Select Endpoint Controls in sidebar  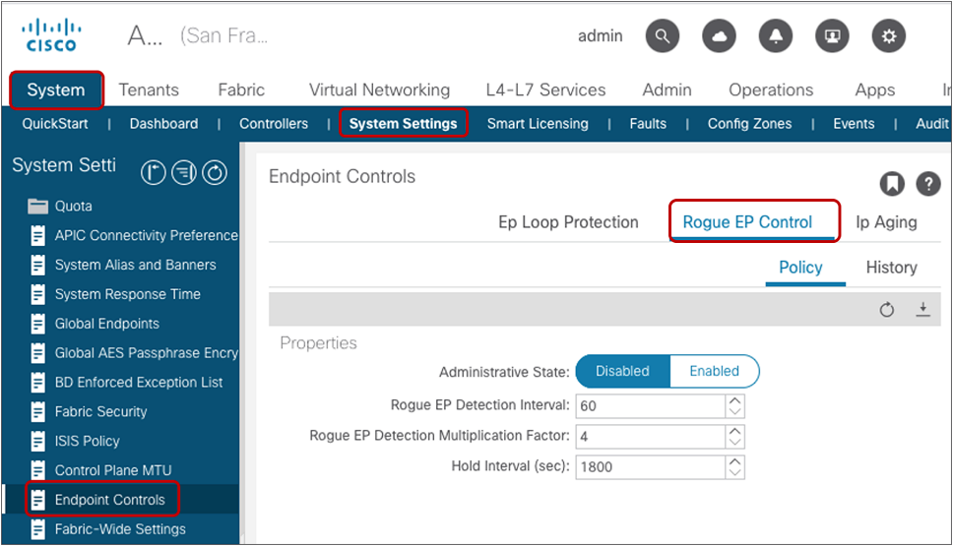coord(109,500)
